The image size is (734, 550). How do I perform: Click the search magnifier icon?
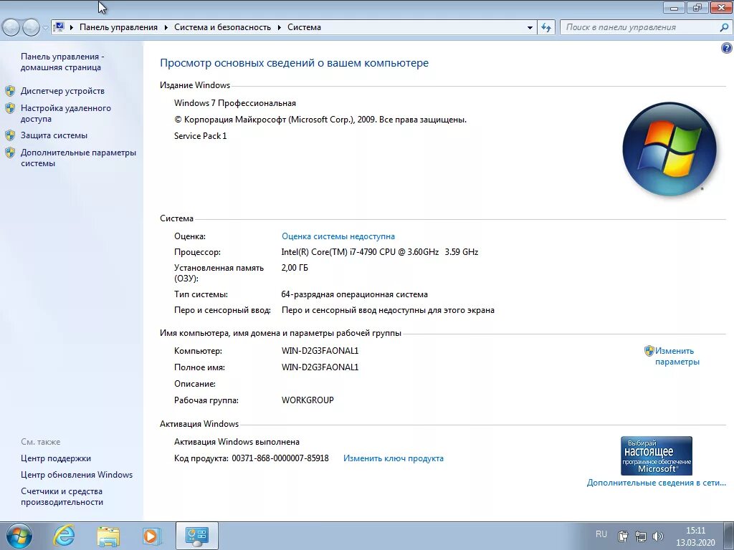click(x=724, y=27)
